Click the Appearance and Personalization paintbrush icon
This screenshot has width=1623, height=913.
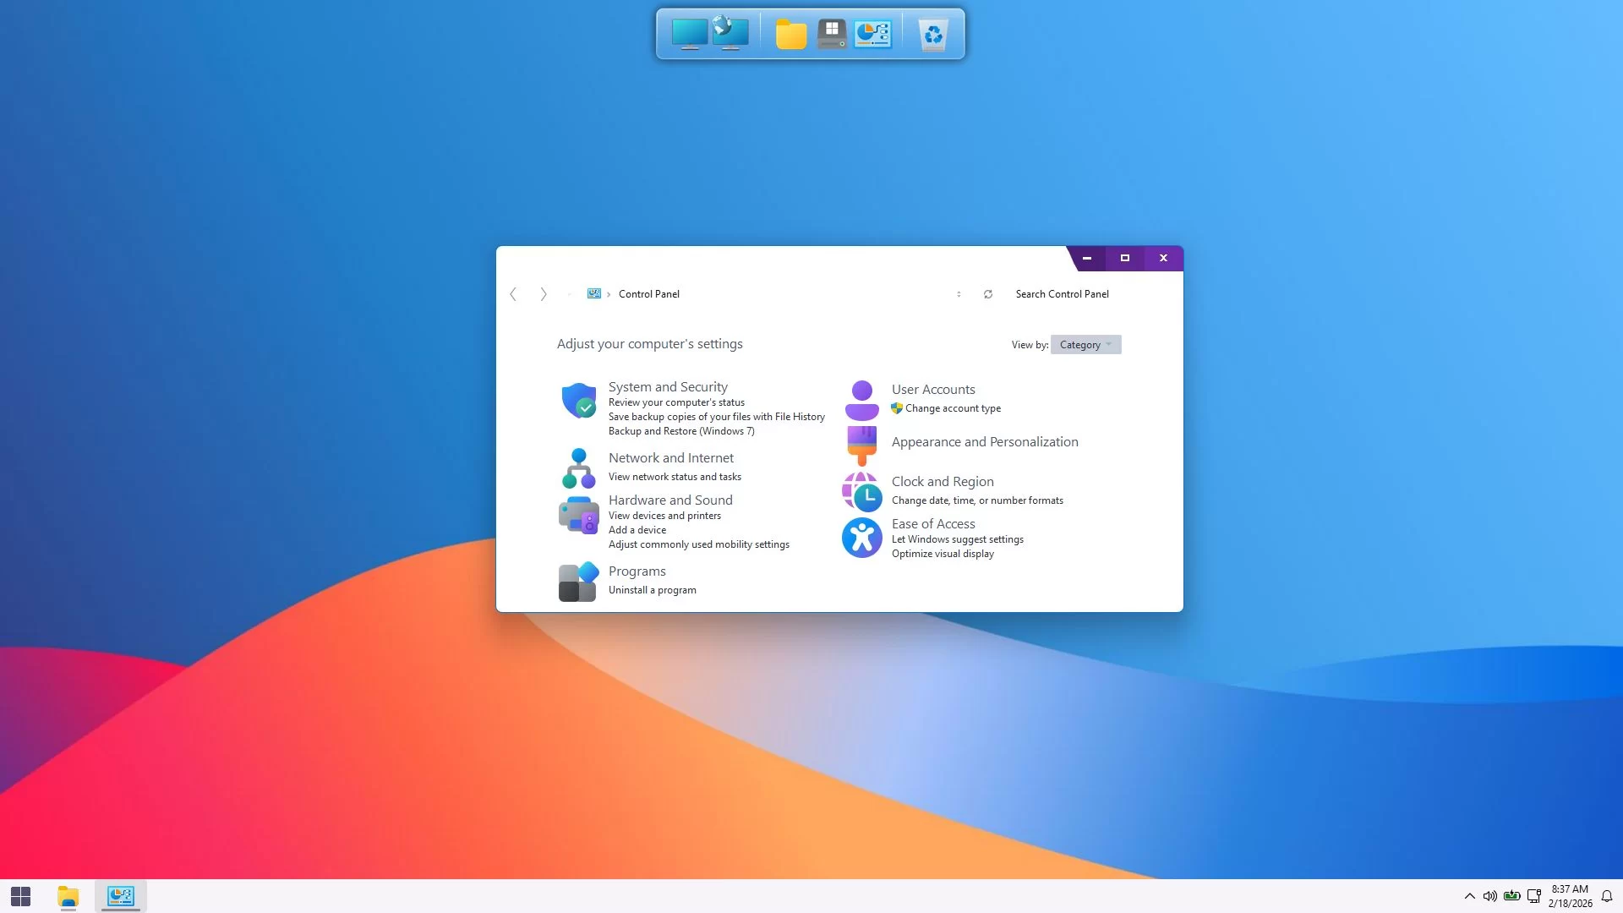(861, 445)
